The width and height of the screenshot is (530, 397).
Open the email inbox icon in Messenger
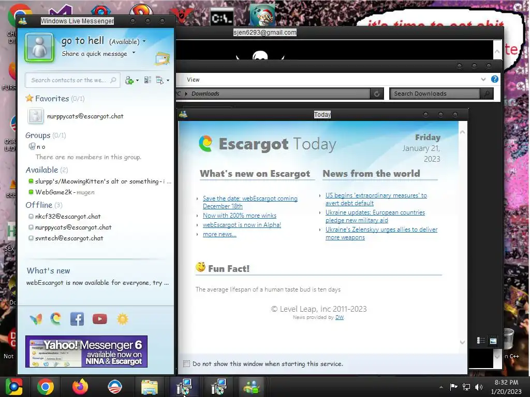[162, 58]
